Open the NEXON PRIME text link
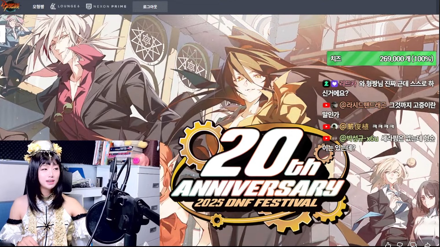440x247 pixels. (x=110, y=6)
